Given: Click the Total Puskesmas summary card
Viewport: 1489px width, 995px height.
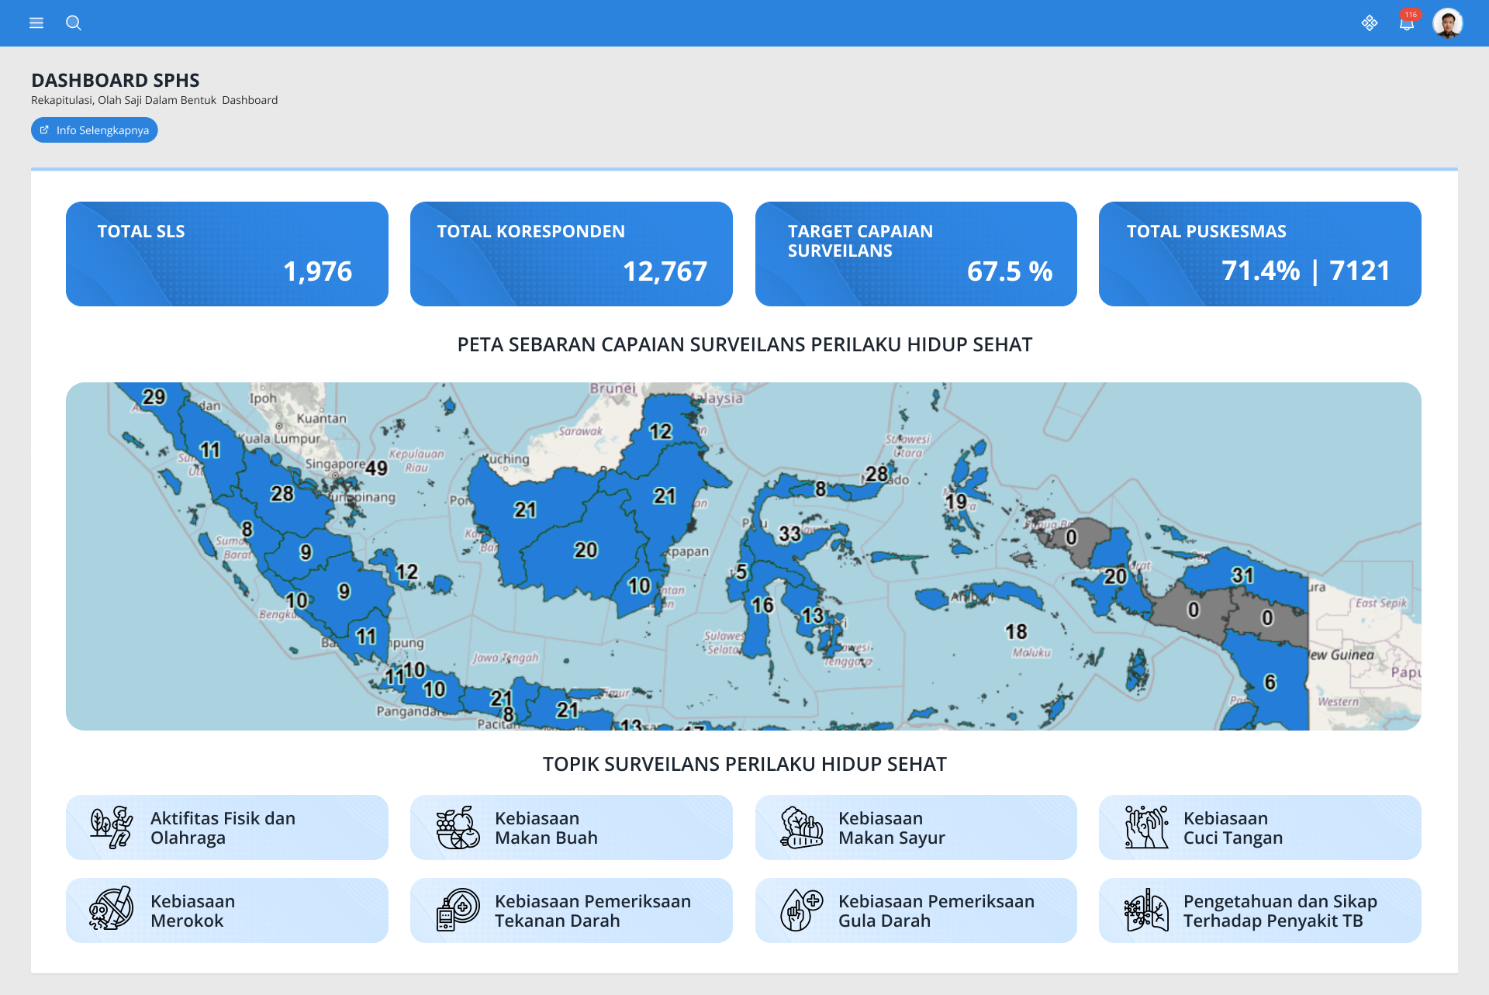Looking at the screenshot, I should 1259,254.
